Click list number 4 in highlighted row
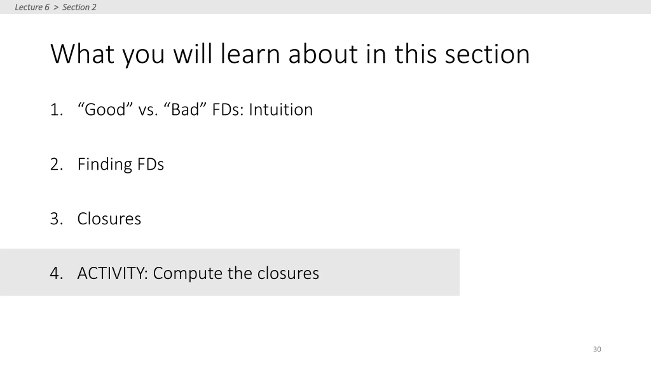Viewport: 651px width, 366px height. point(56,273)
